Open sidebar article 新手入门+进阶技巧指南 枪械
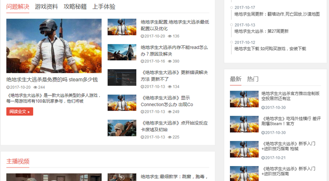 click(x=288, y=146)
